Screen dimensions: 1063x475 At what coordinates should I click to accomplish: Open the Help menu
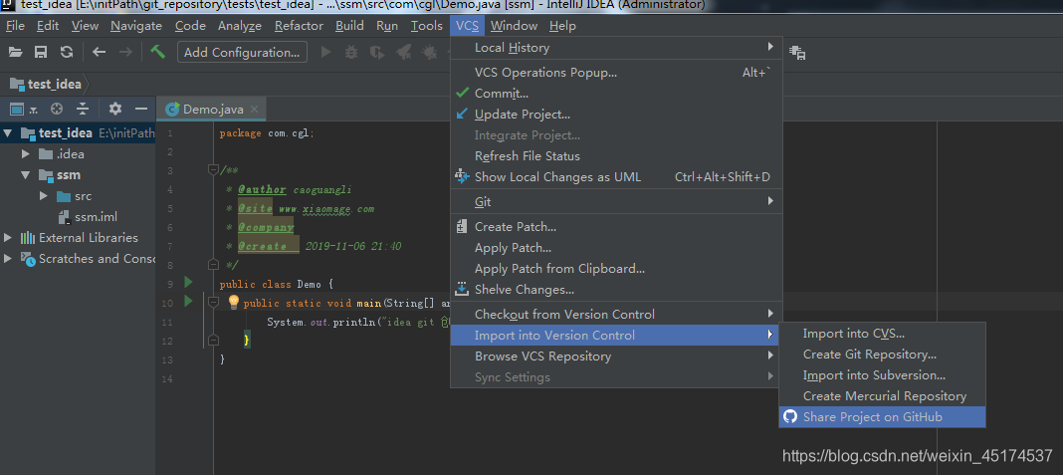coord(562,26)
